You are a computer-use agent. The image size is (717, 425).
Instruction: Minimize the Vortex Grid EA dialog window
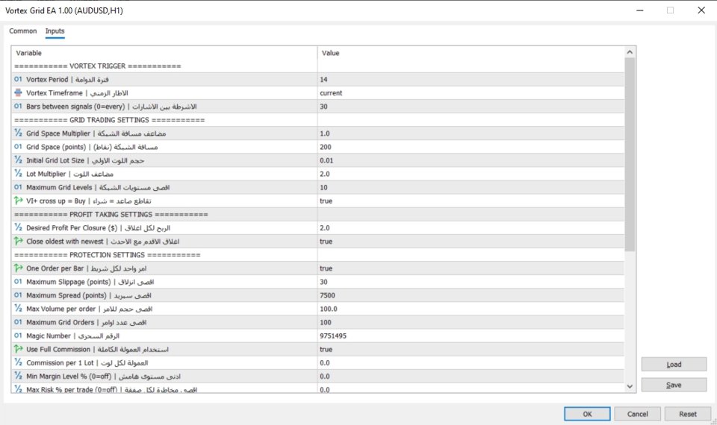[x=640, y=10]
